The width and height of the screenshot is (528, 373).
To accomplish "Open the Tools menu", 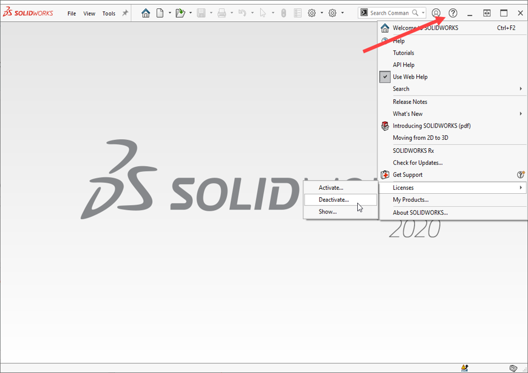I will click(109, 13).
